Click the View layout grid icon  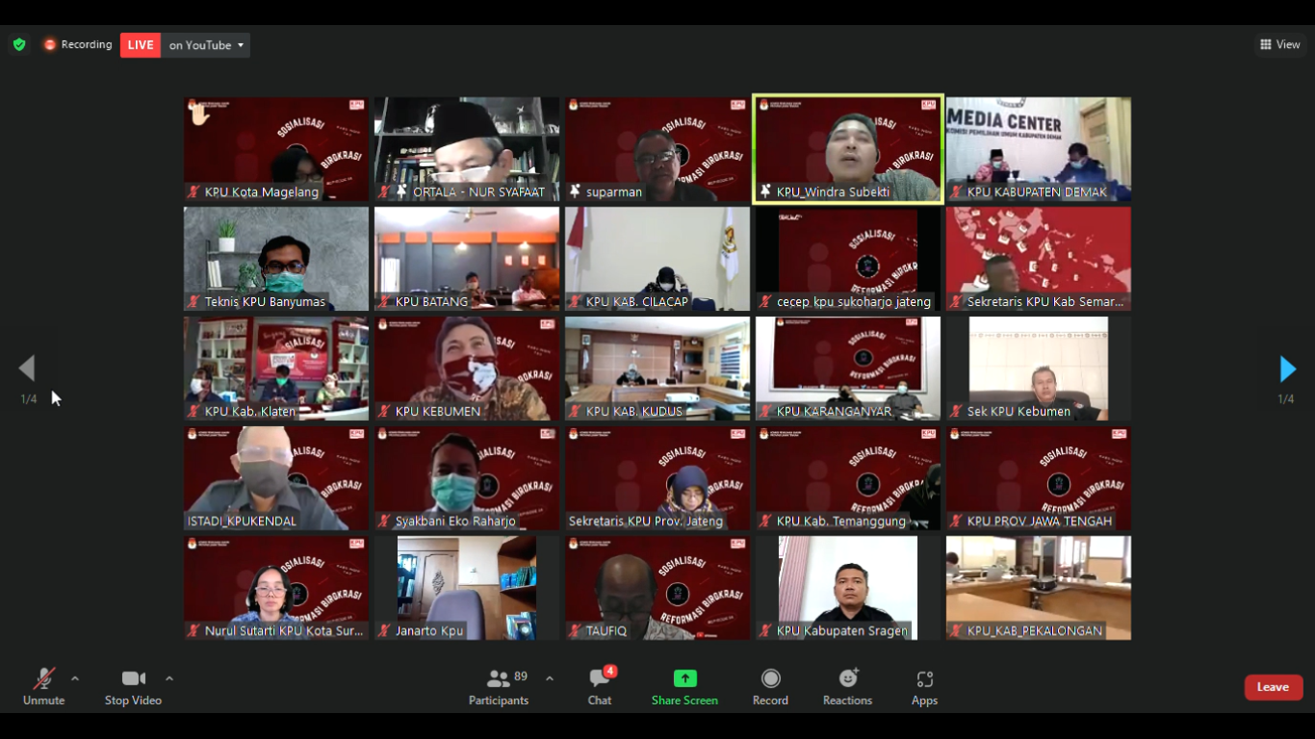(x=1266, y=45)
